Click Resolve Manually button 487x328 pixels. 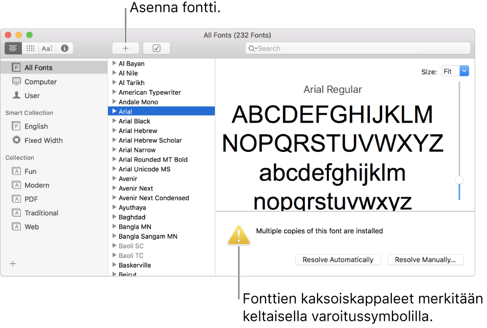coord(425,259)
